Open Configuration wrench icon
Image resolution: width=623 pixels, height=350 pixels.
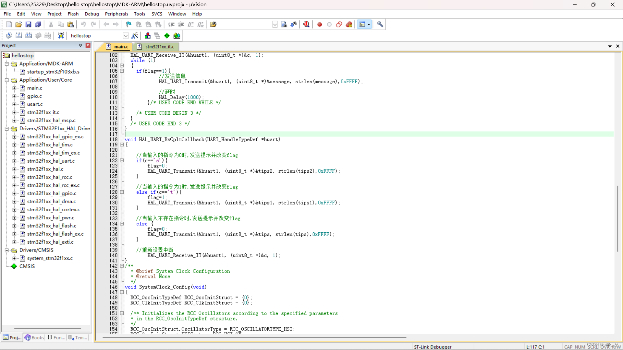[x=380, y=24]
